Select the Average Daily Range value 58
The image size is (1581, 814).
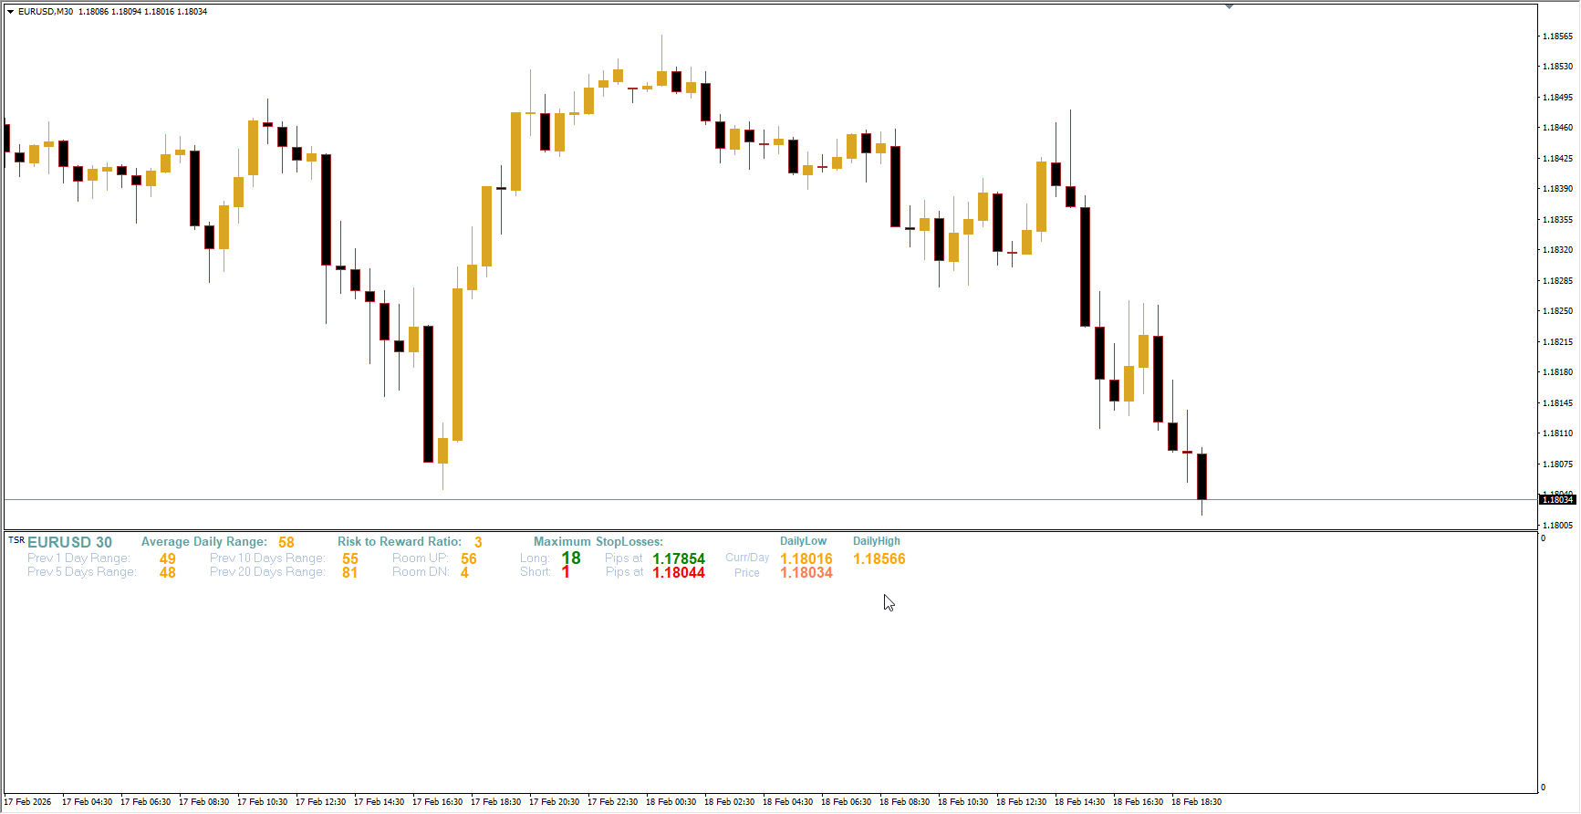point(286,542)
